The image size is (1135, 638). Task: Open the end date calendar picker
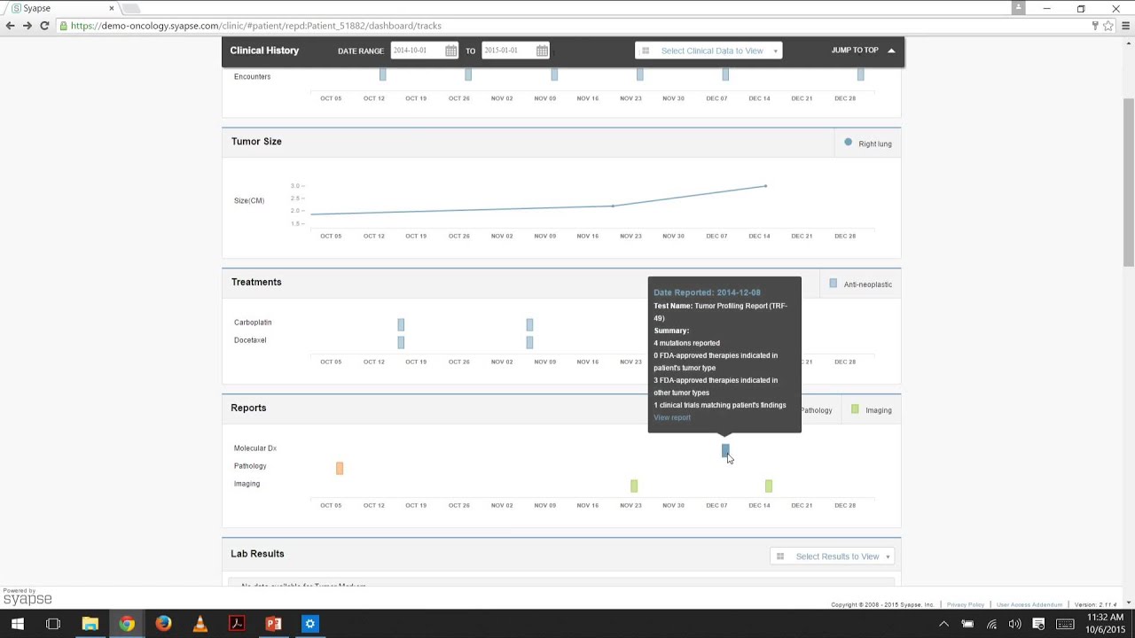[x=542, y=51]
